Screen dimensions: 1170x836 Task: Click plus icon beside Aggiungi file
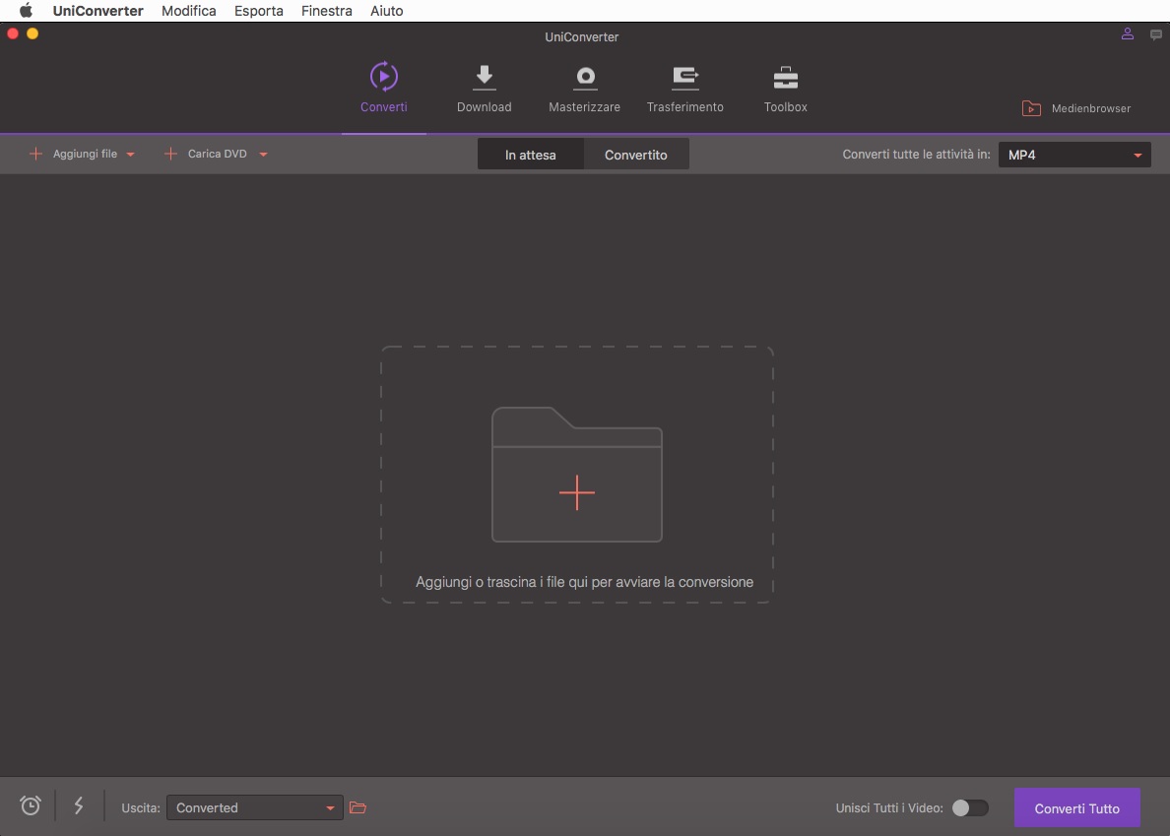click(x=35, y=154)
